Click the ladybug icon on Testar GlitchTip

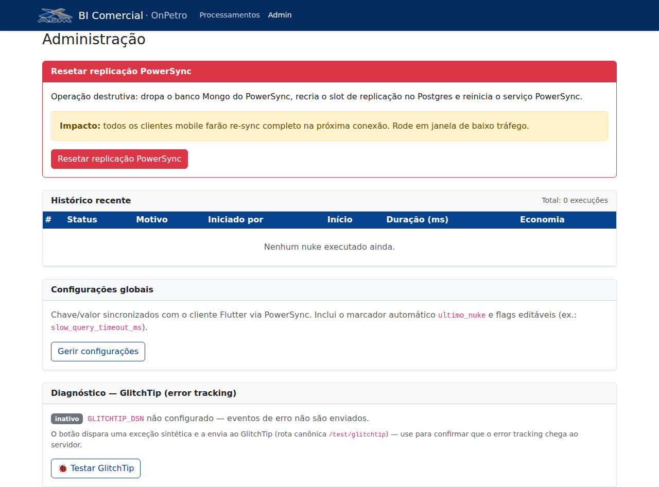pyautogui.click(x=63, y=468)
